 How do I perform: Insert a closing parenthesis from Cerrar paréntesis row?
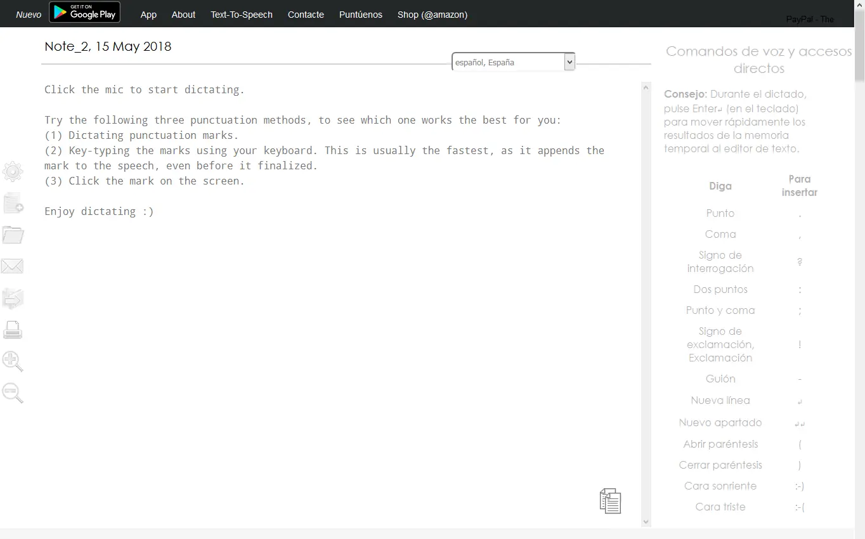pyautogui.click(x=800, y=465)
